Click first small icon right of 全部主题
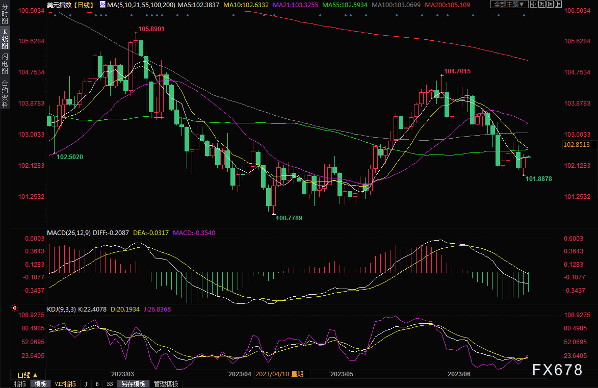 (x=534, y=5)
